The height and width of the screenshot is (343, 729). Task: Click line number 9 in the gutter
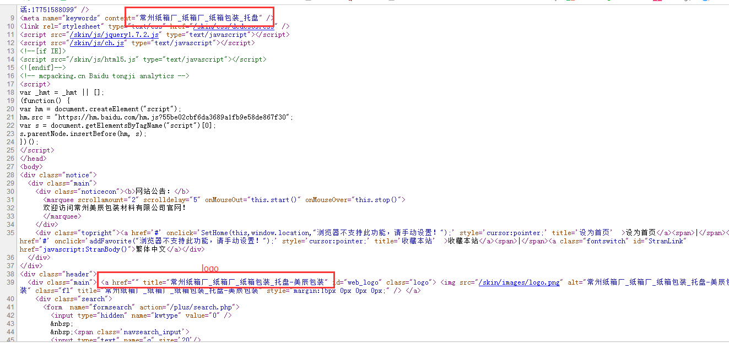(12, 18)
